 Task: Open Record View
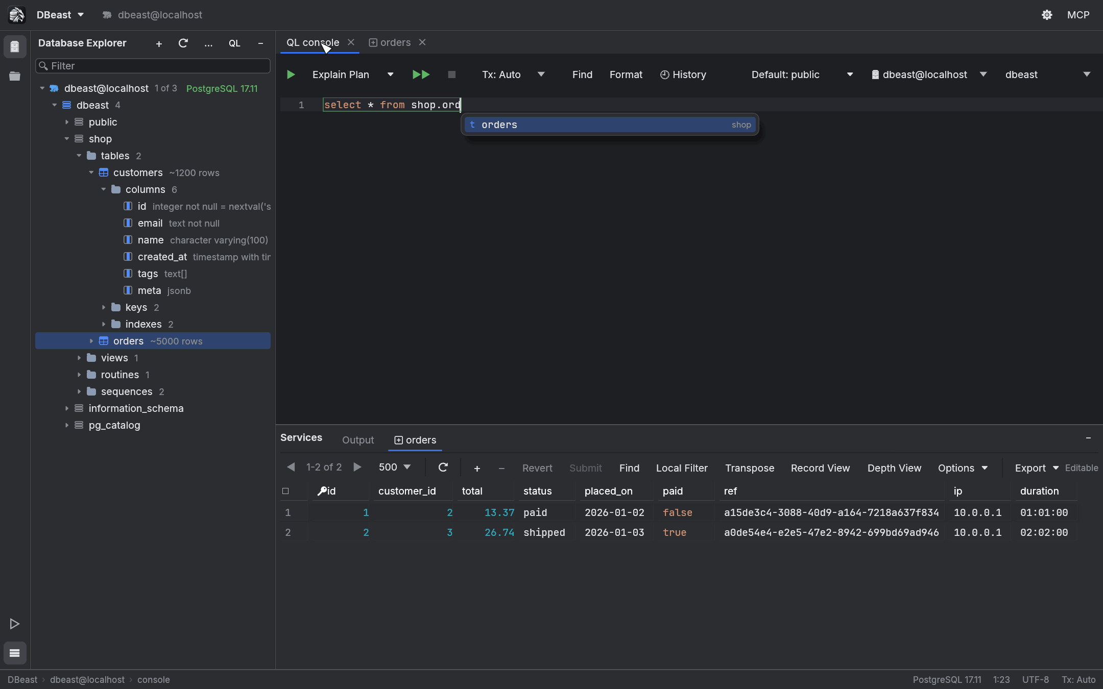tap(820, 468)
